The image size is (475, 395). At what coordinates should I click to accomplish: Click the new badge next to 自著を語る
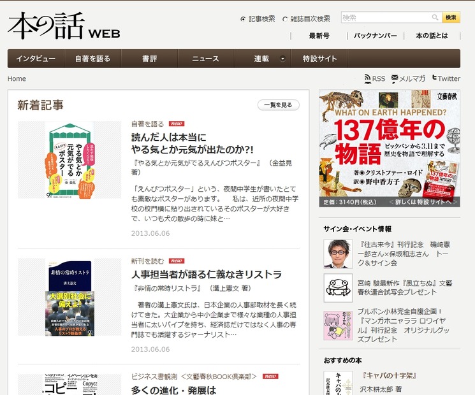click(177, 124)
